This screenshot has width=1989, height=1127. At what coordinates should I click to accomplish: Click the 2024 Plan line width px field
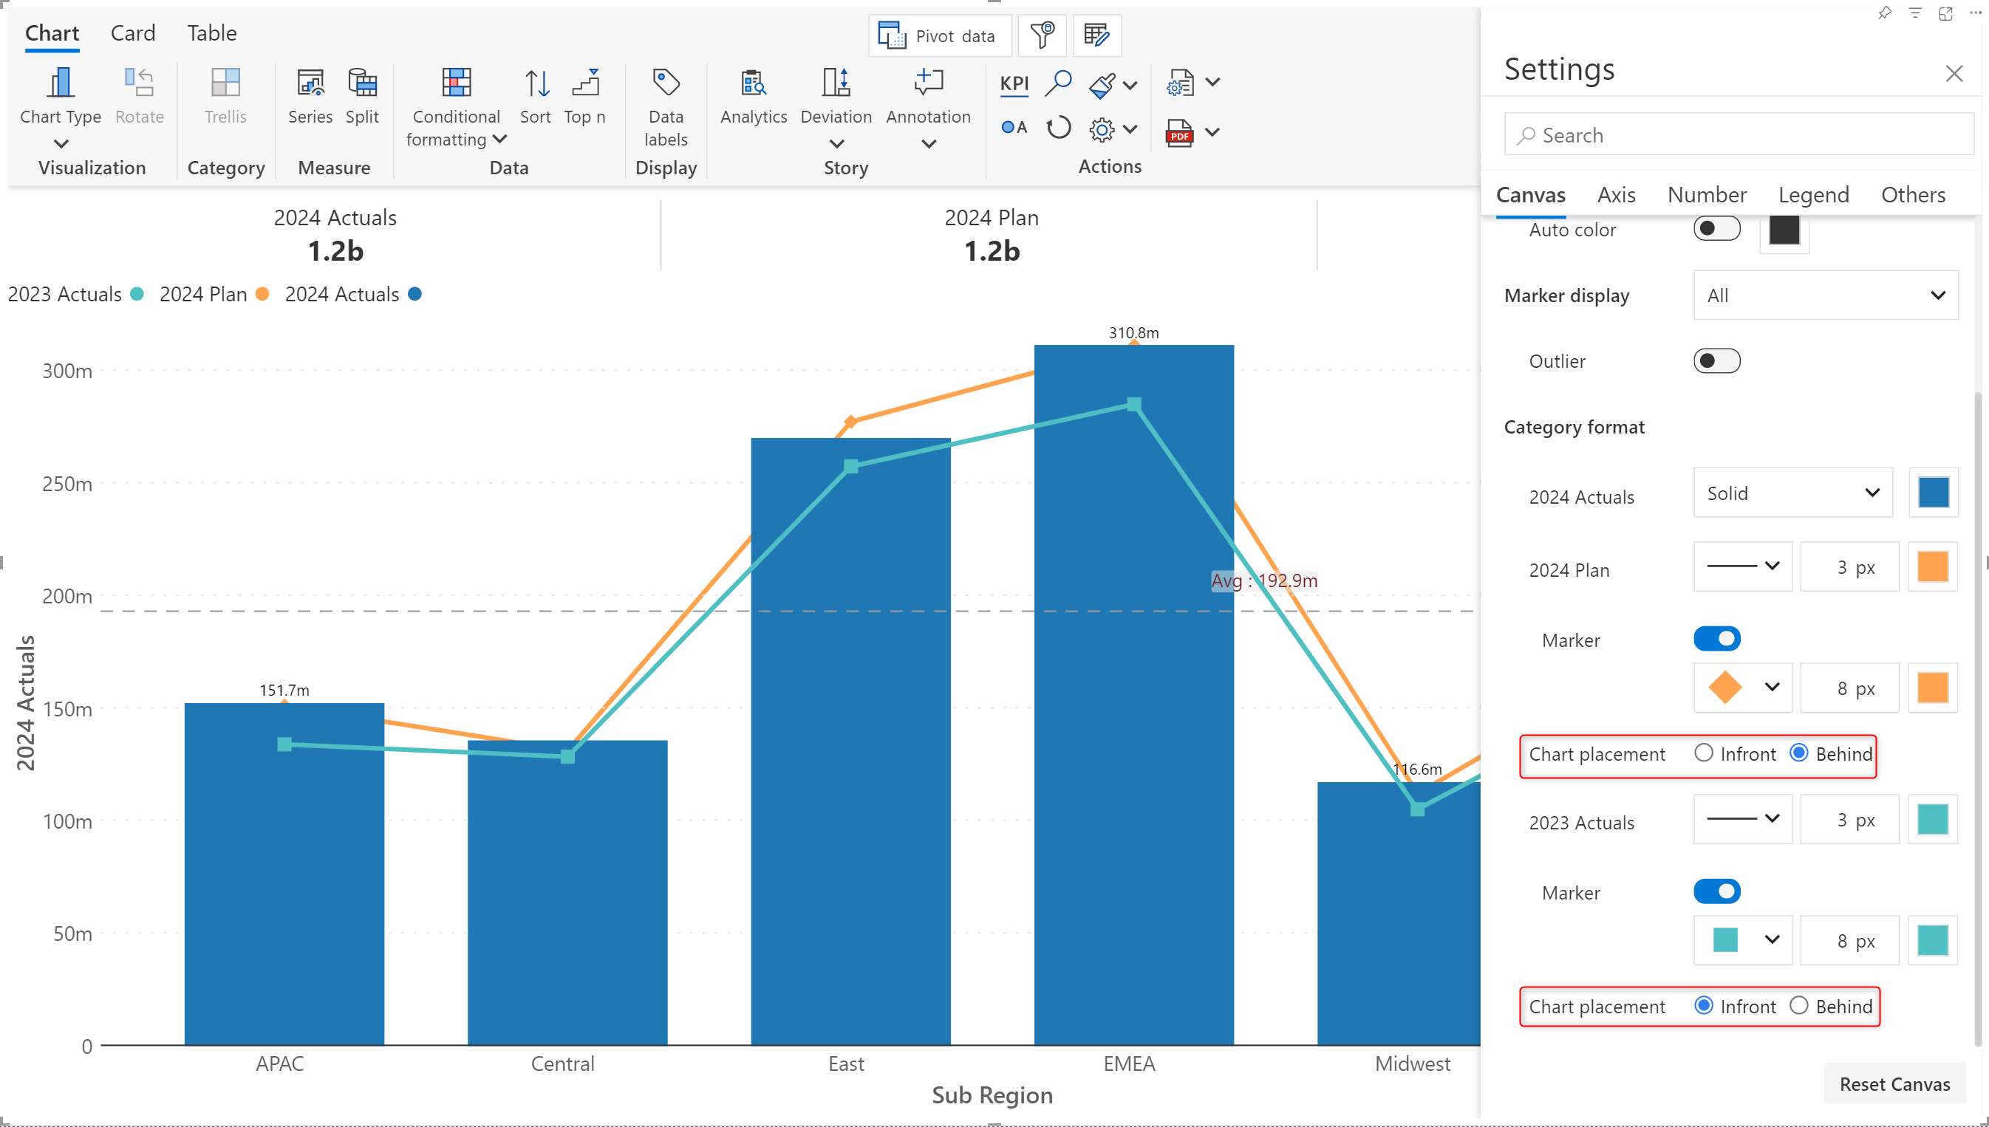1849,566
